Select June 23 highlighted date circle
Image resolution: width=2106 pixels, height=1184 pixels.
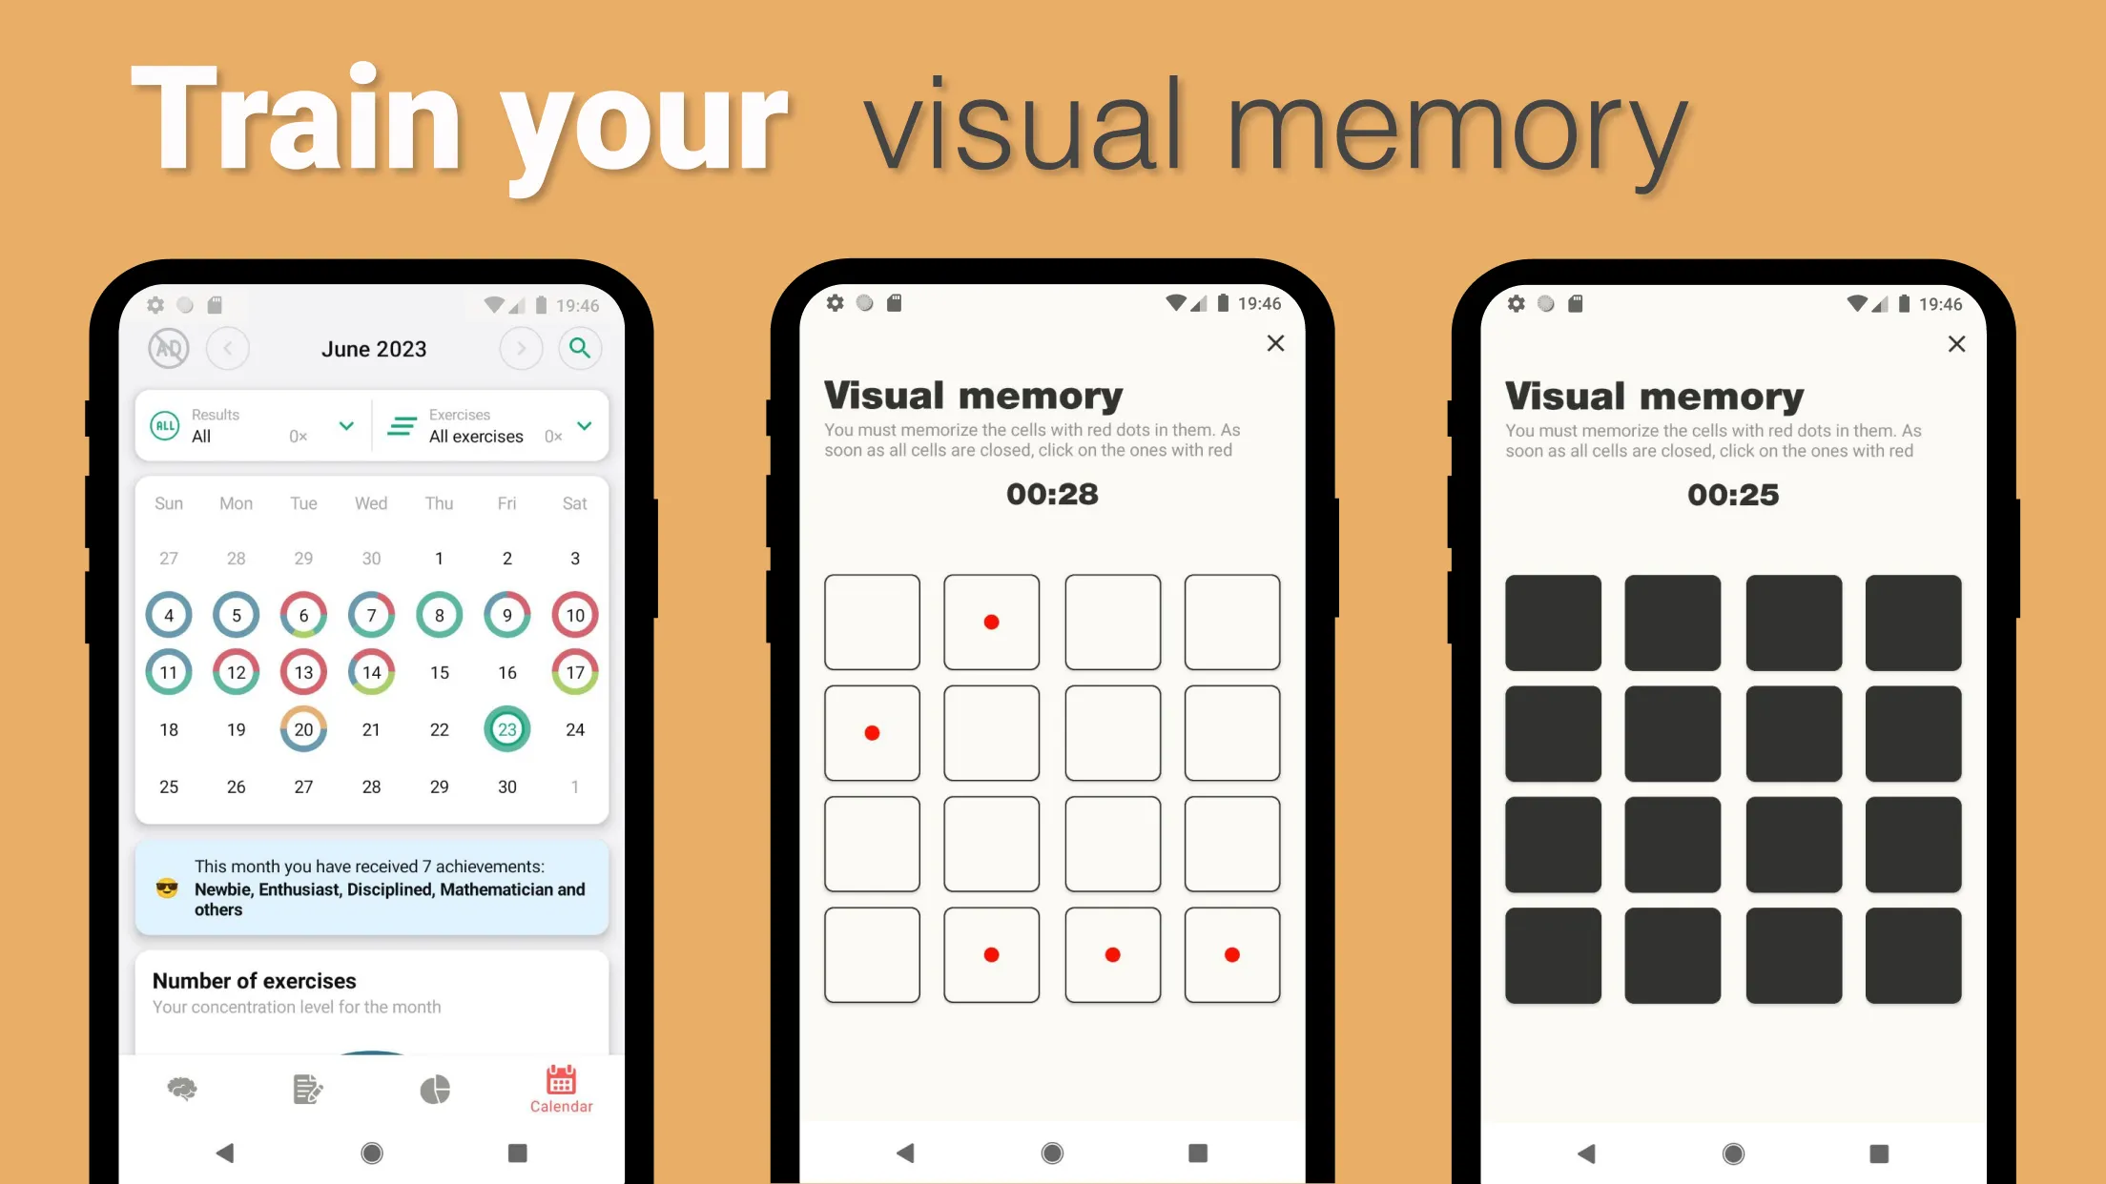click(507, 728)
